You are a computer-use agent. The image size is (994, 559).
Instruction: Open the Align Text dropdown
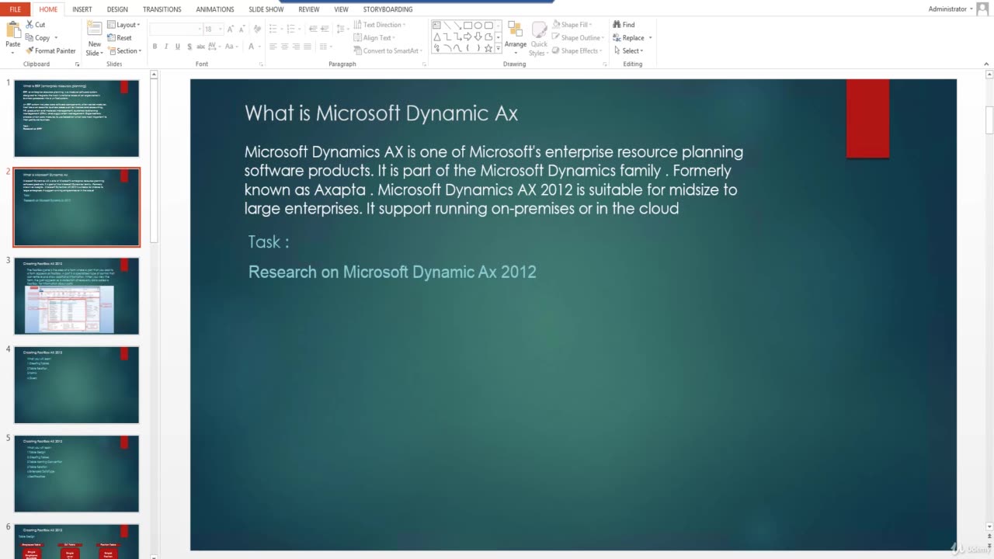click(375, 37)
